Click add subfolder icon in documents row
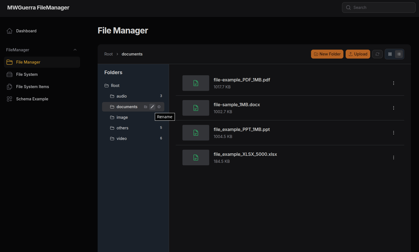 coord(146,107)
